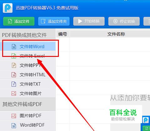This screenshot has width=150, height=131.
Task: Click the file-plus icon on 添加文件
Action: coord(10,21)
